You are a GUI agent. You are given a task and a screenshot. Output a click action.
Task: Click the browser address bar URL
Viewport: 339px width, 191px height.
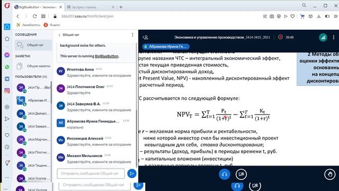coord(87,16)
